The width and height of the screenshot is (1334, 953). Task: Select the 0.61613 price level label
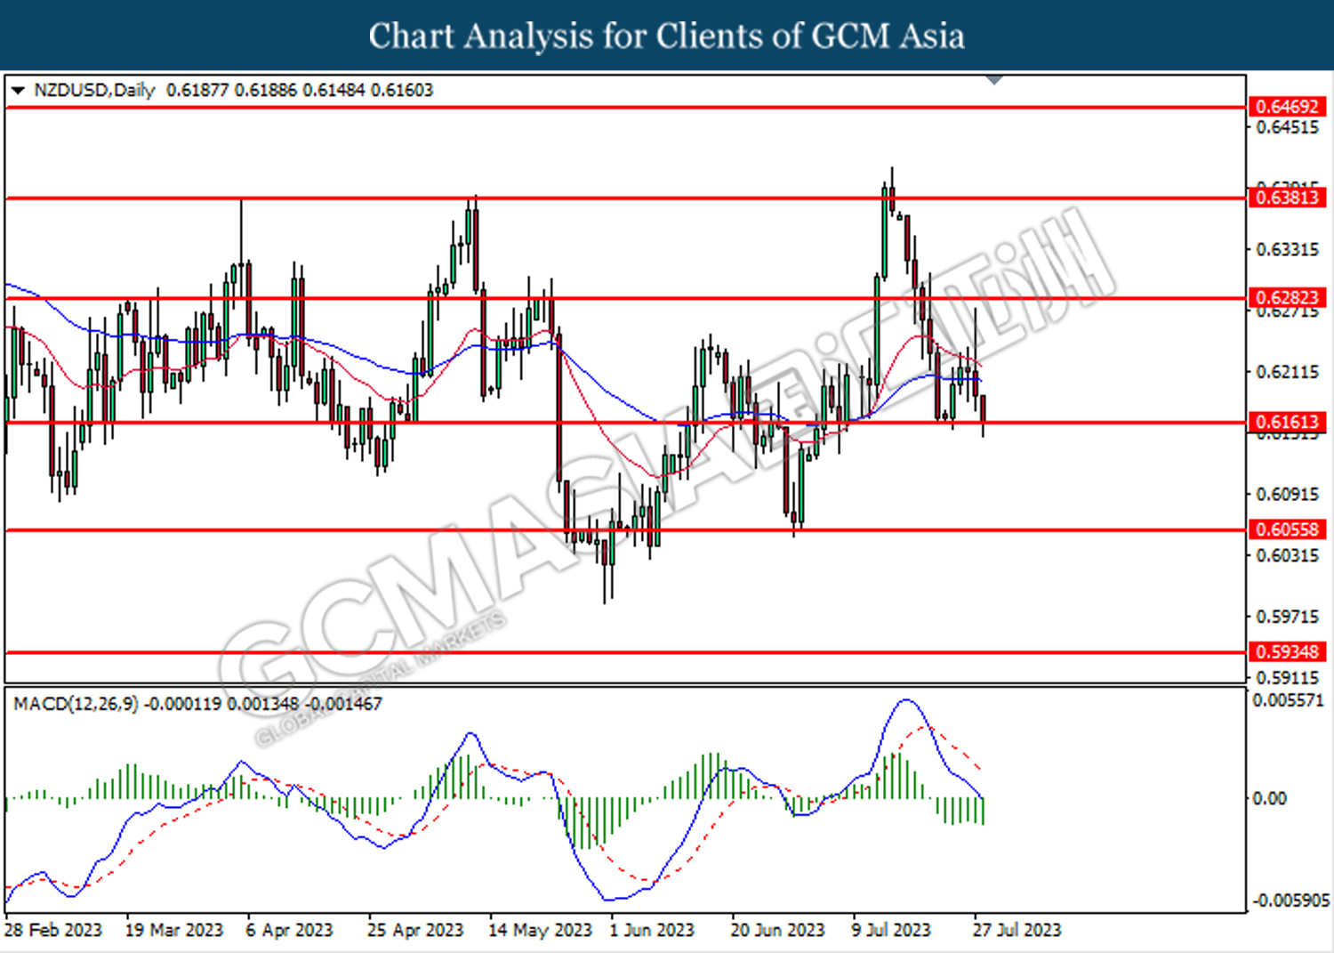tap(1287, 422)
